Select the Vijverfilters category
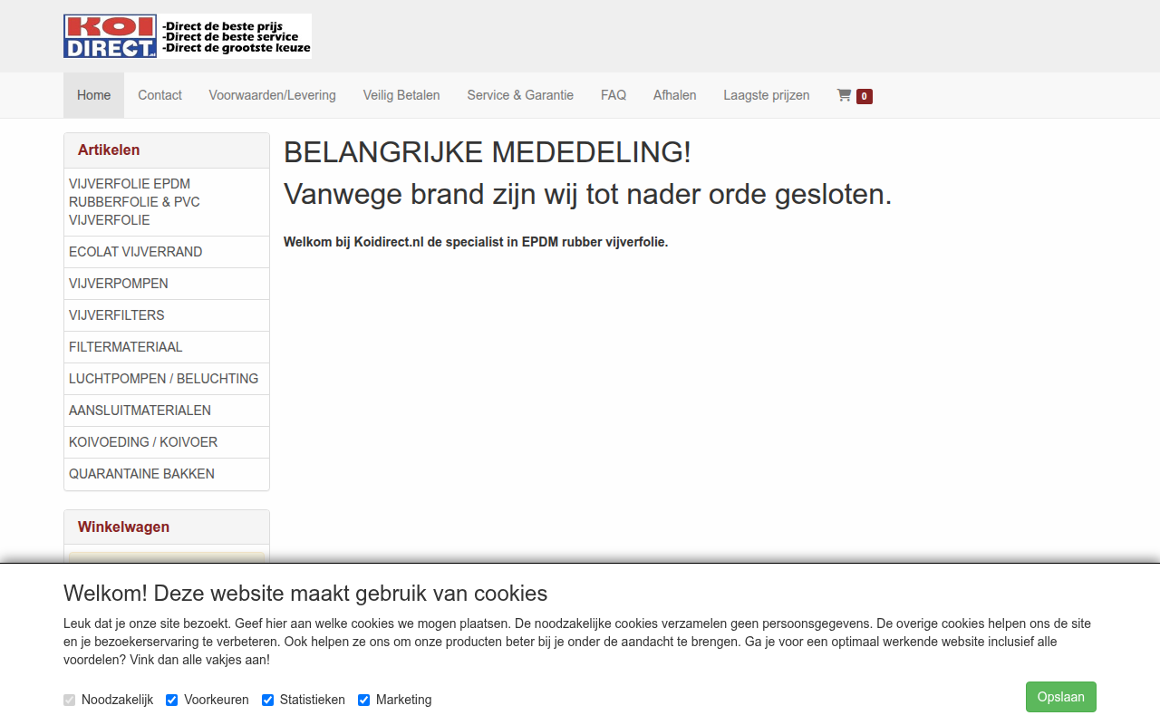The height and width of the screenshot is (725, 1160). (x=167, y=315)
